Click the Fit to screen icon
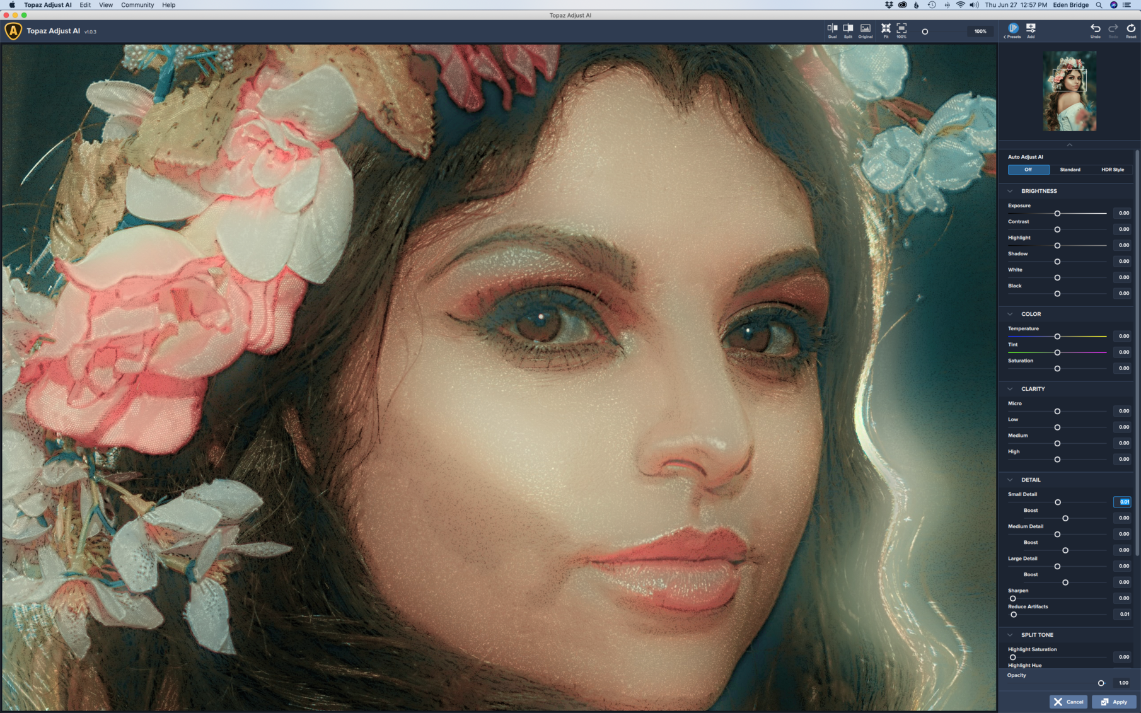Screen dimensions: 1141x713 [x=886, y=30]
